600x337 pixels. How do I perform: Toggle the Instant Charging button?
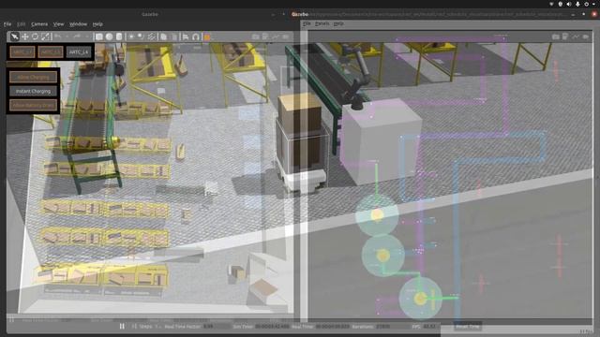click(34, 91)
